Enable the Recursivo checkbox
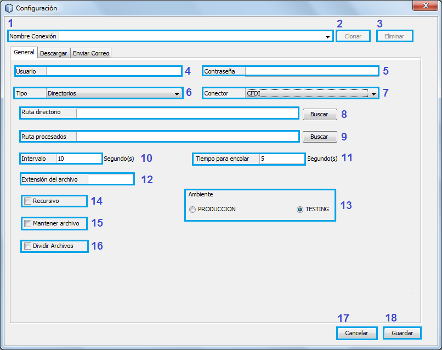This screenshot has width=442, height=350. (28, 201)
